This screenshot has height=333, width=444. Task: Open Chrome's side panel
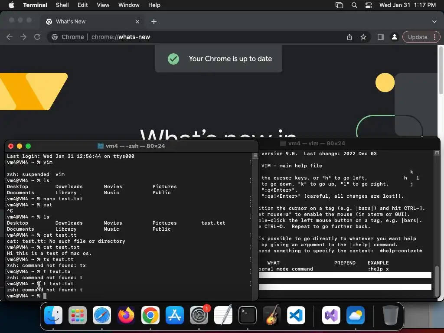381,37
